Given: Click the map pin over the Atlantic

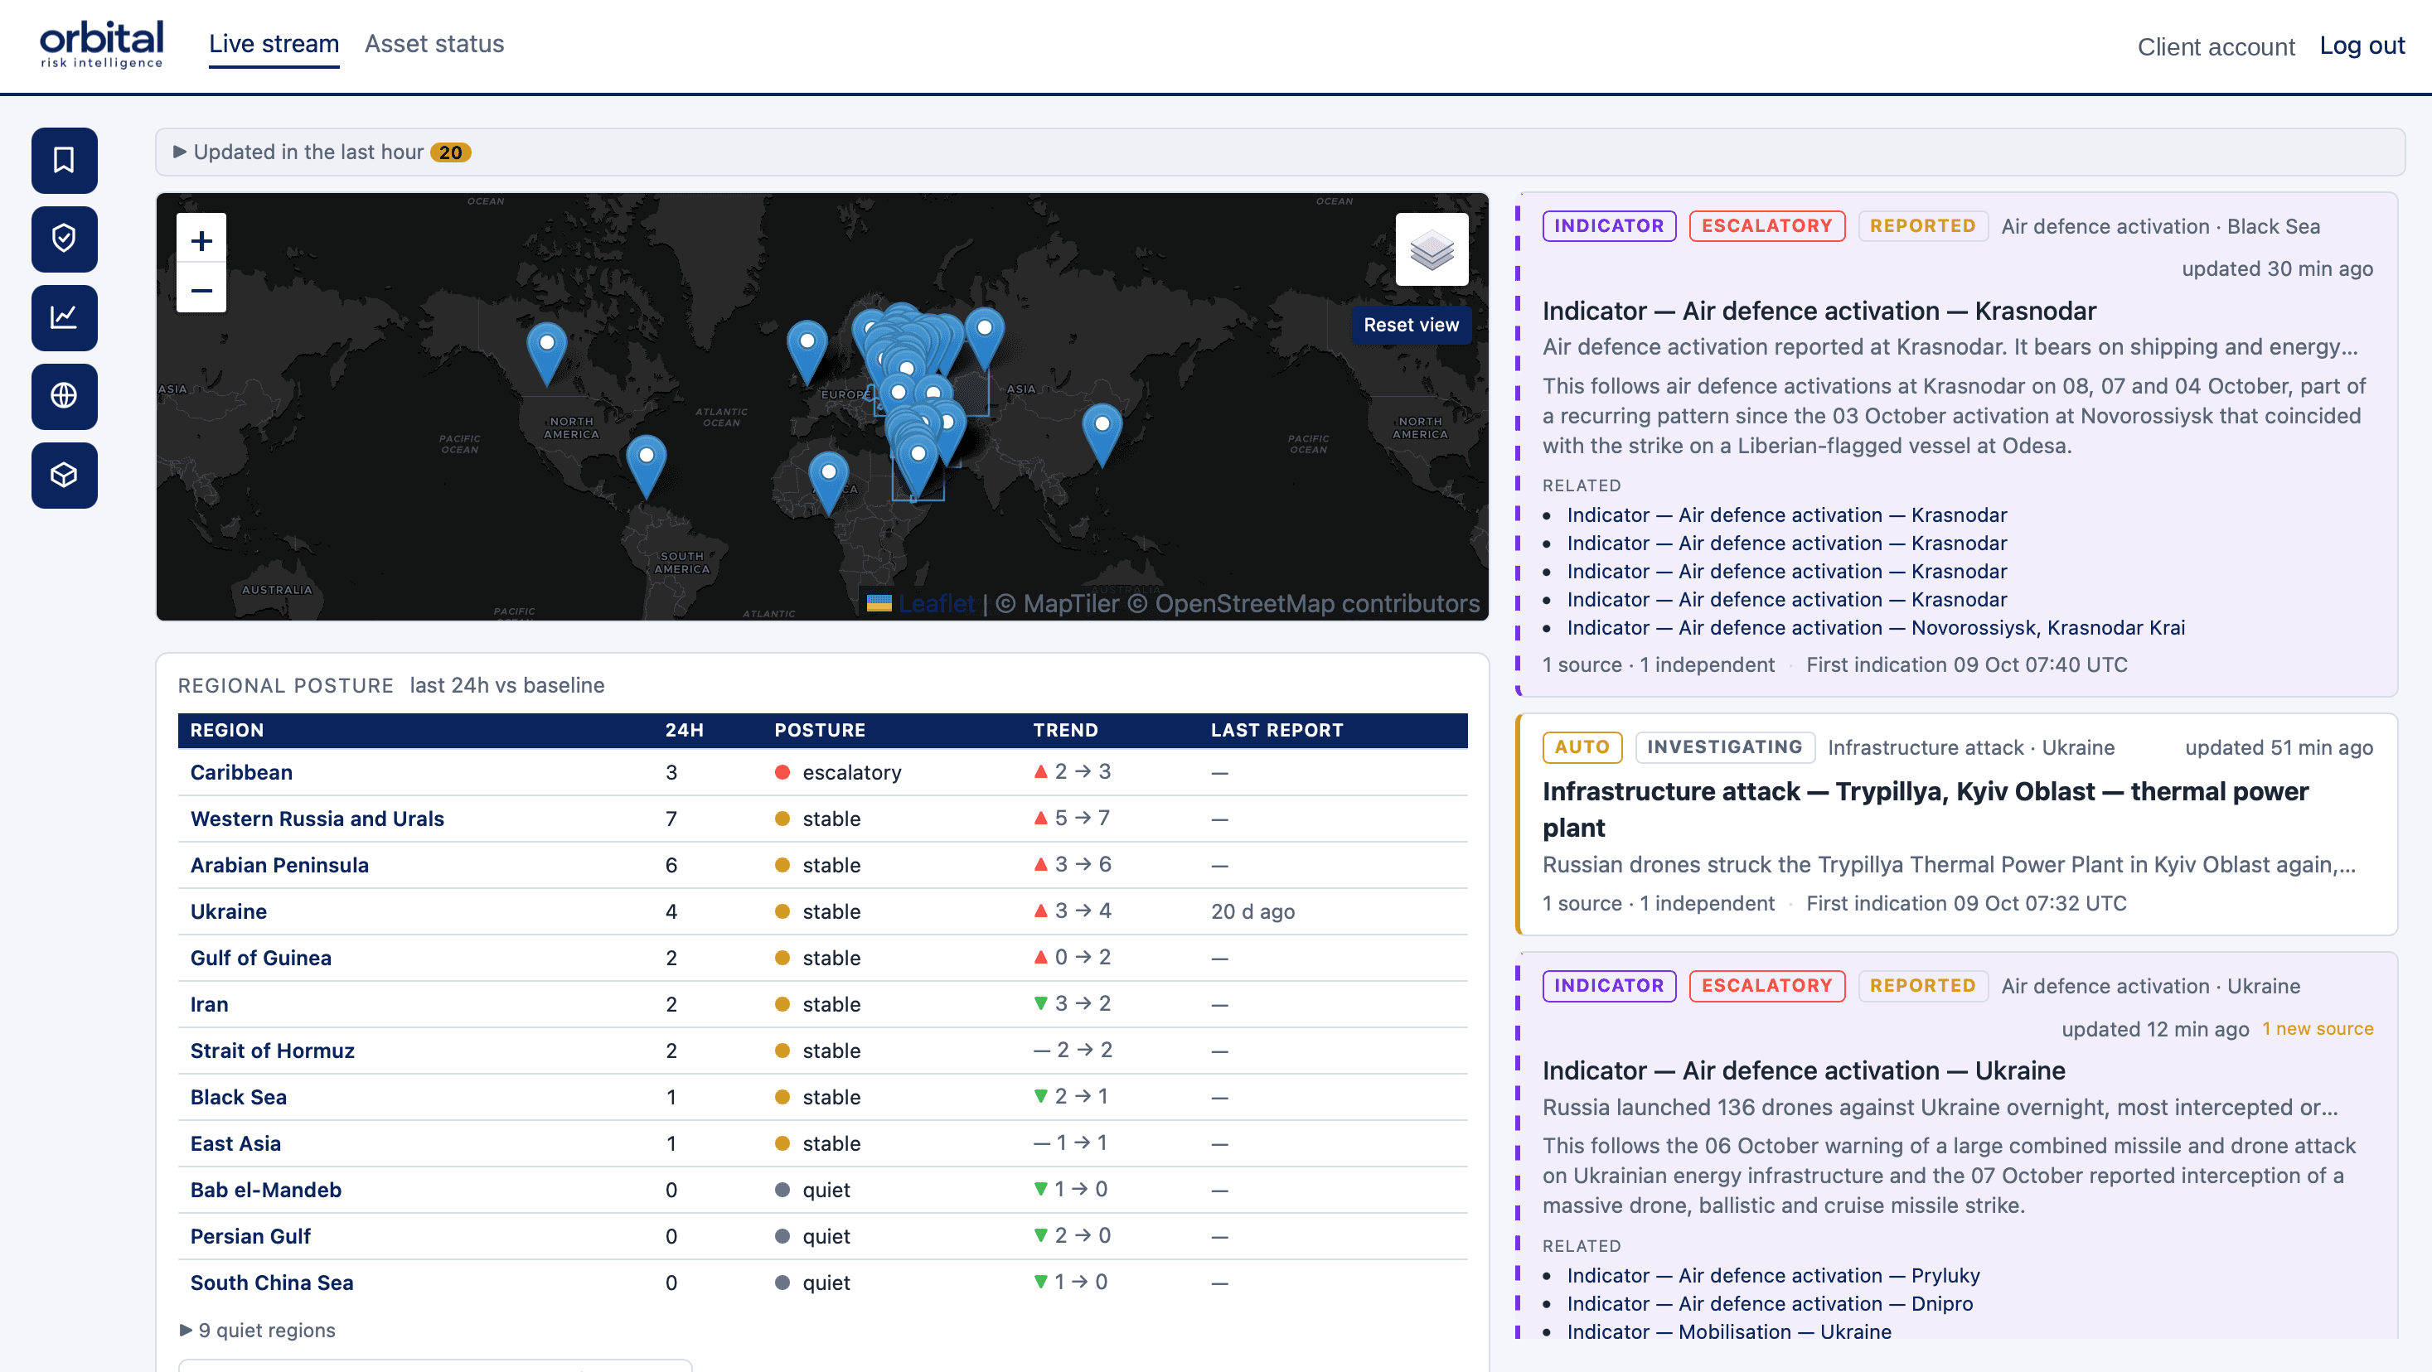Looking at the screenshot, I should pyautogui.click(x=807, y=353).
